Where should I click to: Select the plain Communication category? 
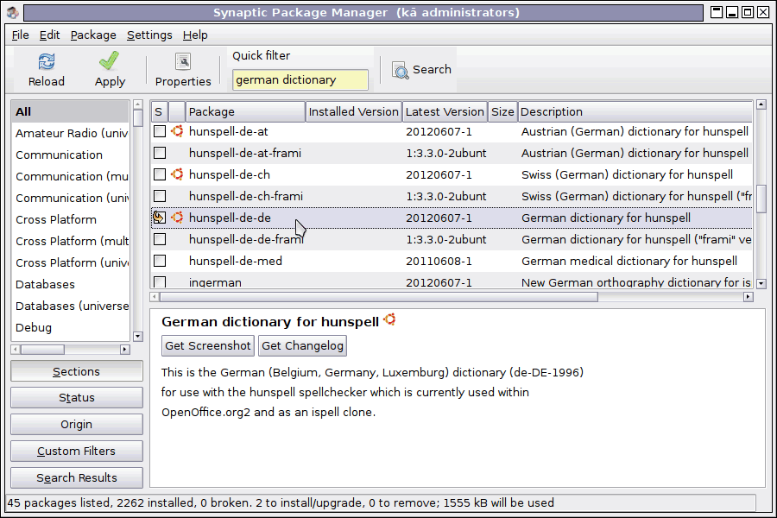71,155
